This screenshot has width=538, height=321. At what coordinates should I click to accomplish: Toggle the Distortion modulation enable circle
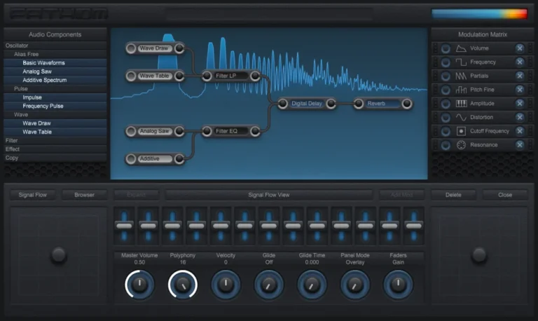pyautogui.click(x=446, y=117)
